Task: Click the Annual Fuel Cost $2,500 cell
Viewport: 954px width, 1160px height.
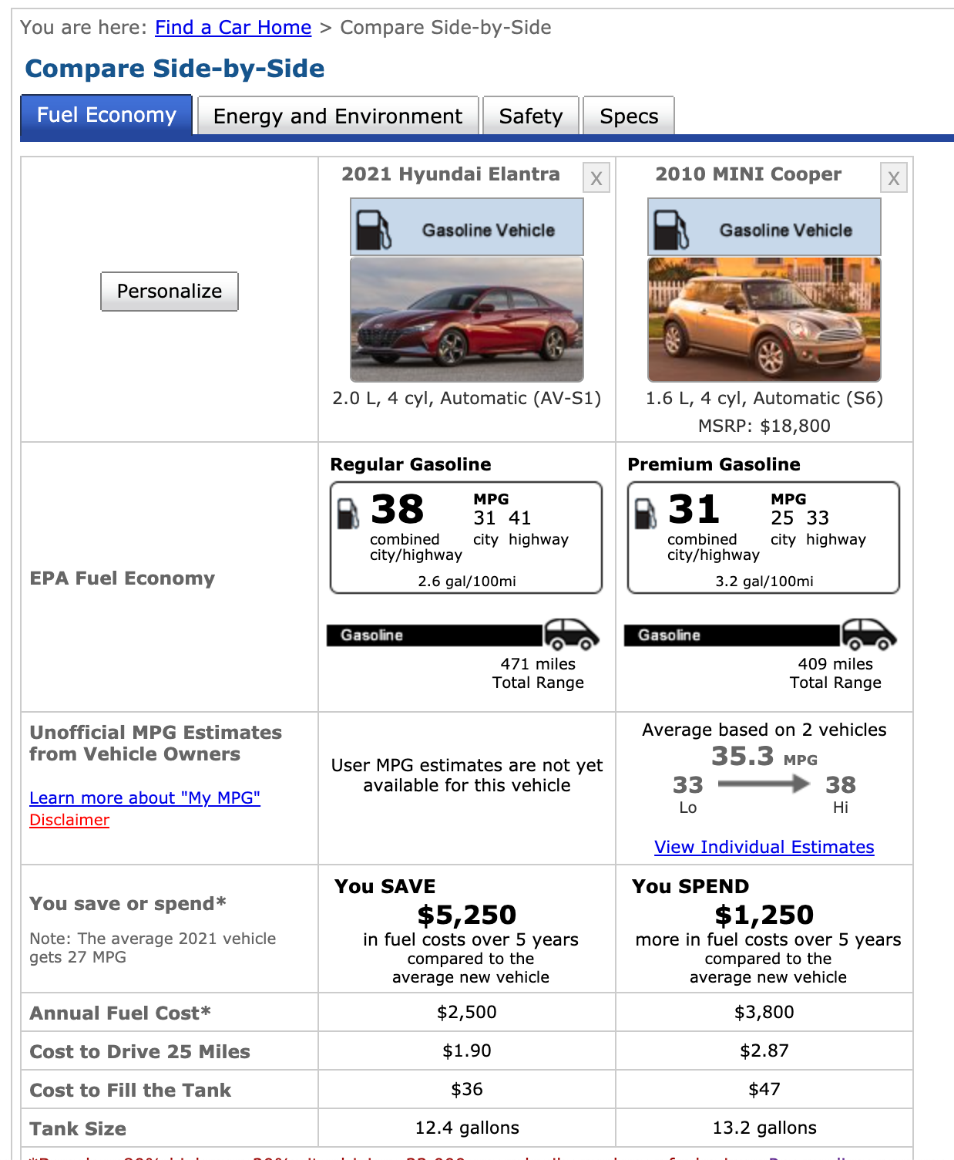Action: coord(467,1012)
